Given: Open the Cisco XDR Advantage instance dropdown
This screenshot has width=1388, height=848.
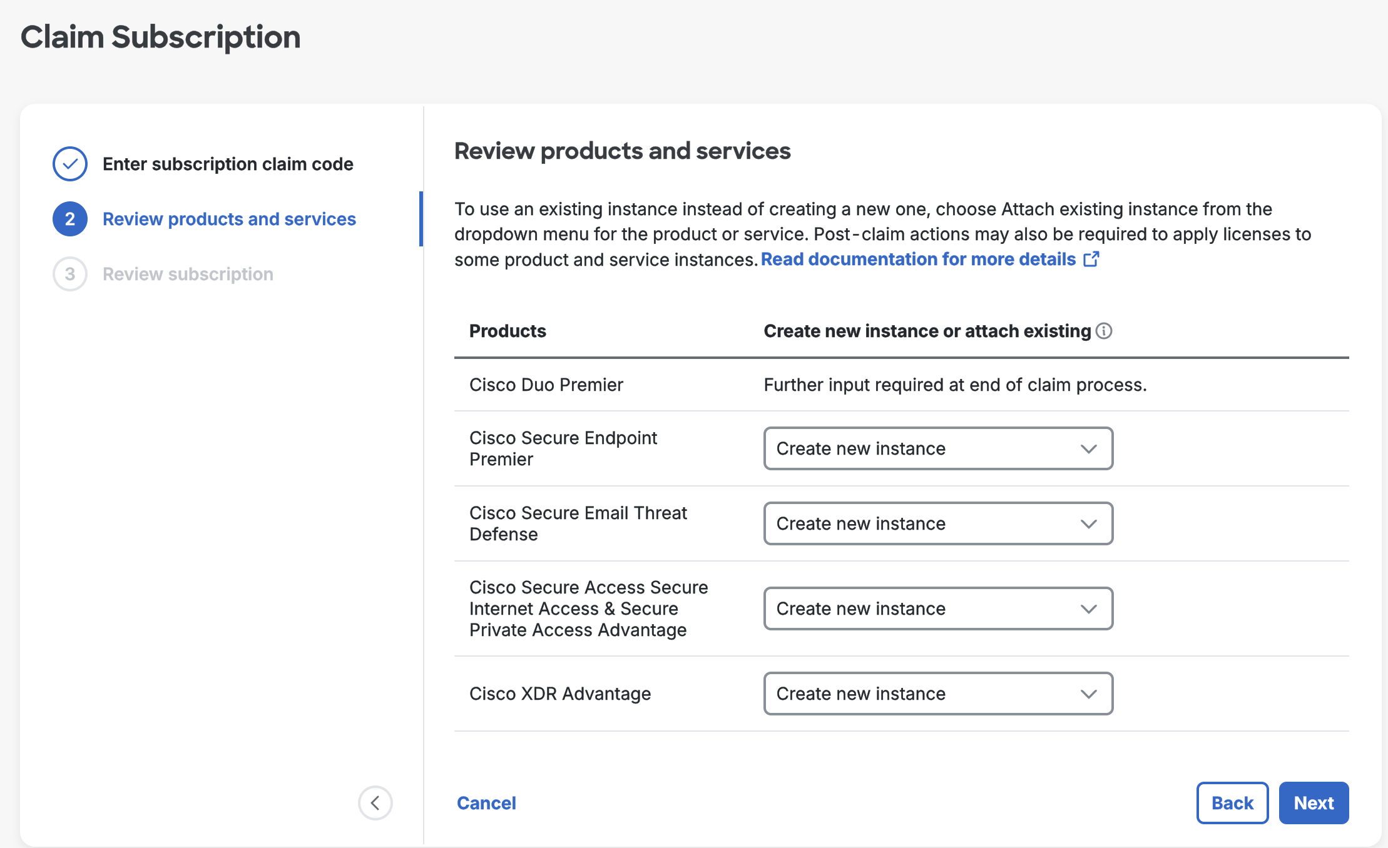Looking at the screenshot, I should [x=937, y=694].
